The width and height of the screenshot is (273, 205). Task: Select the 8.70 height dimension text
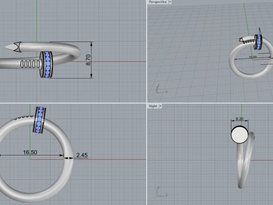[x=88, y=60]
